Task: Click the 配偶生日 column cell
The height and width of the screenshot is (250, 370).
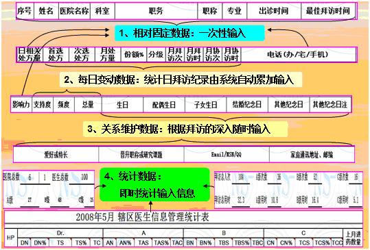Action: tap(164, 105)
